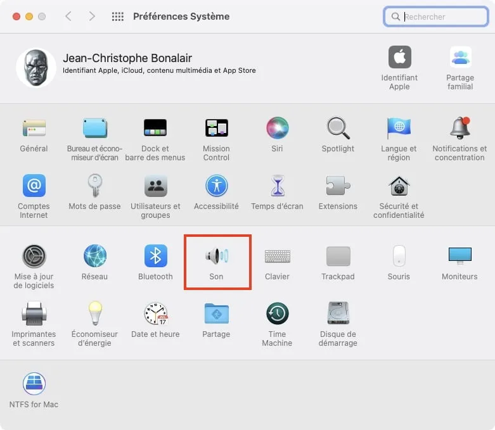Screen dimensions: 495x430
Task: Open Bureau et économiseur d'écran pane
Action: [x=94, y=128]
